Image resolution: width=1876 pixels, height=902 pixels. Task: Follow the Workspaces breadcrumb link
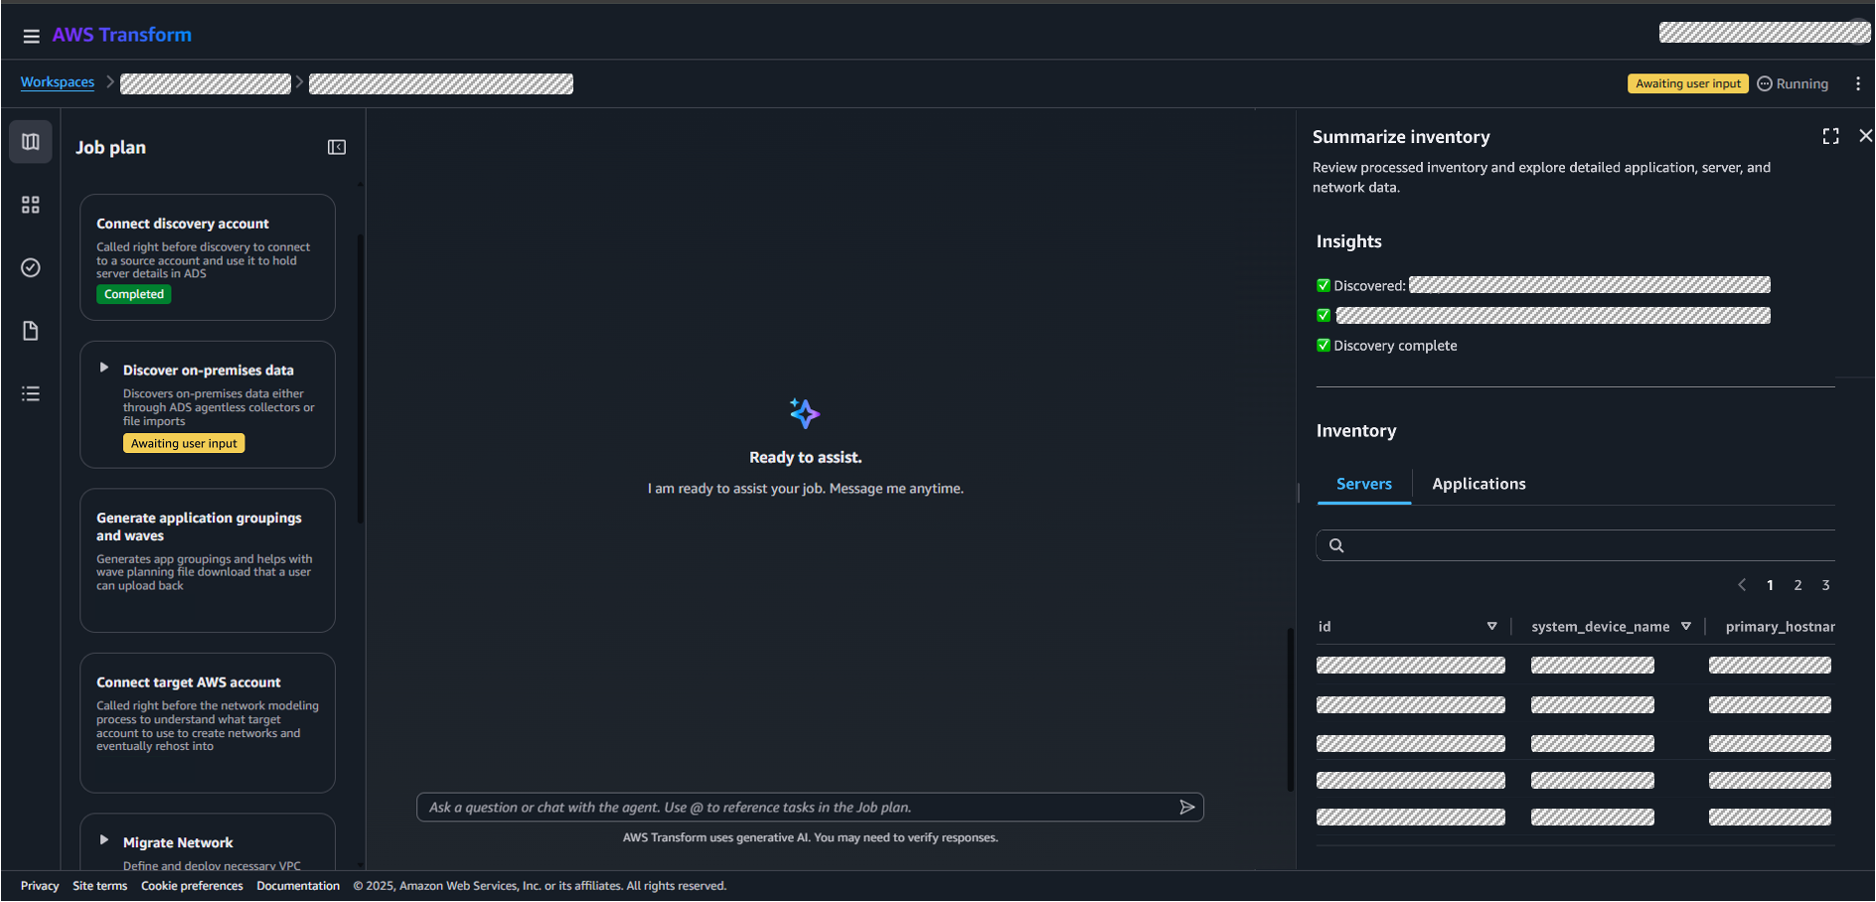coord(58,82)
